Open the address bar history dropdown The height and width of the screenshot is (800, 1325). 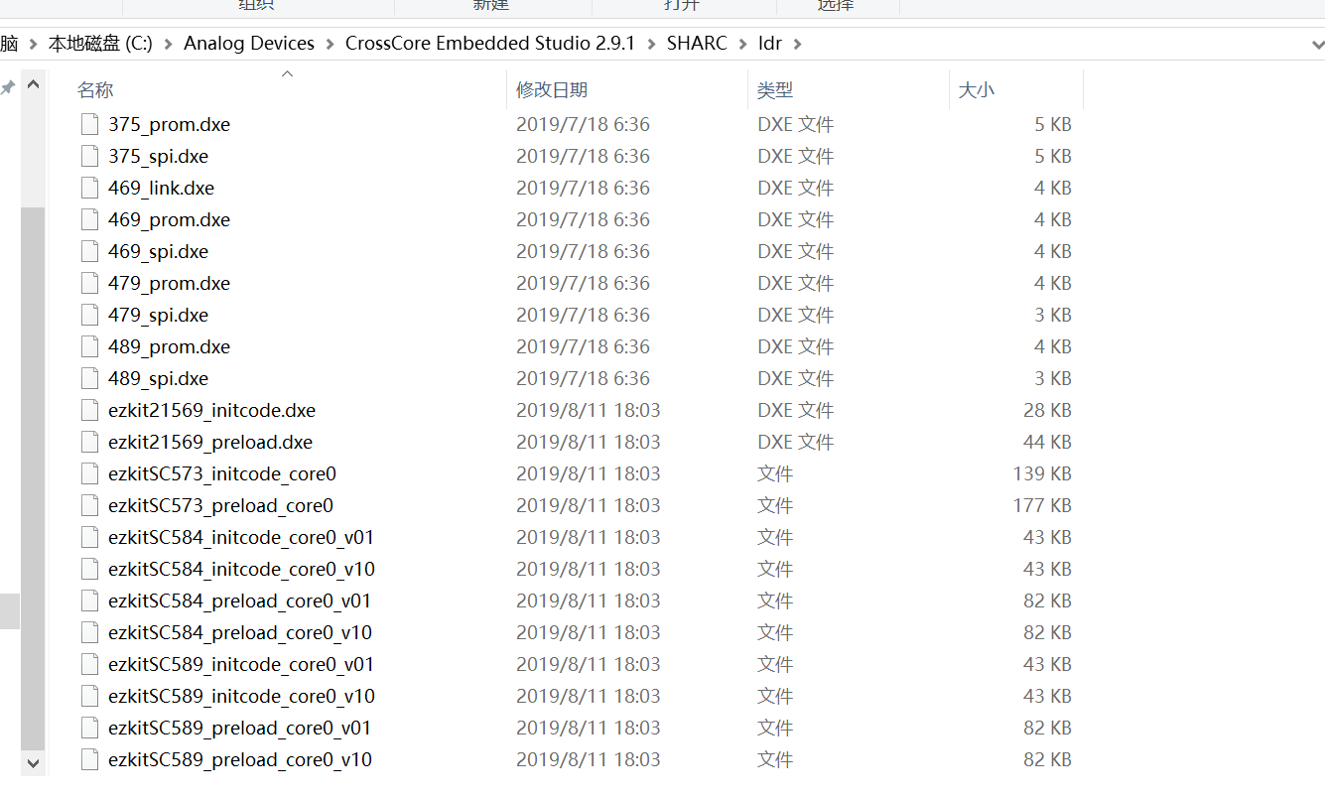pyautogui.click(x=1317, y=45)
